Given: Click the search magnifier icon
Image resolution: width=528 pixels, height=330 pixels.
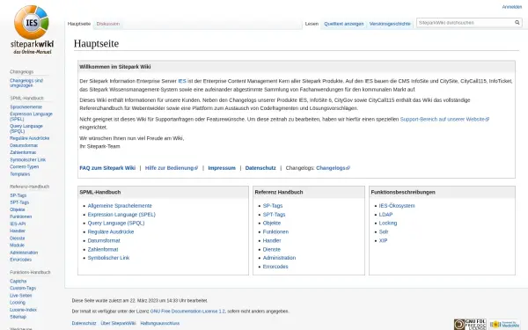Looking at the screenshot, I should [x=517, y=23].
